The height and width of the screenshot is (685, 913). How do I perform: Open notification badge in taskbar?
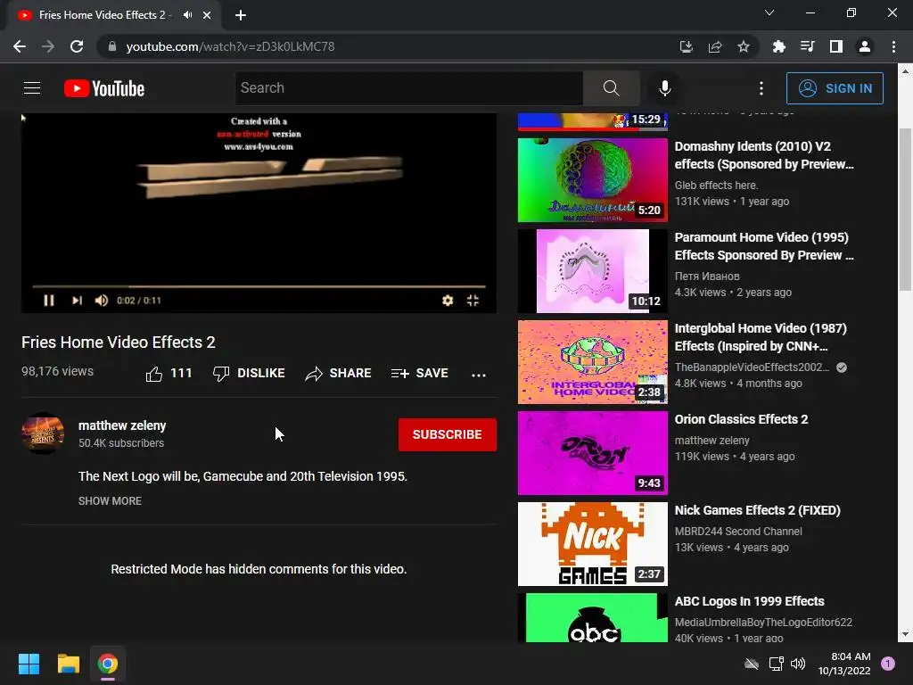click(x=888, y=664)
